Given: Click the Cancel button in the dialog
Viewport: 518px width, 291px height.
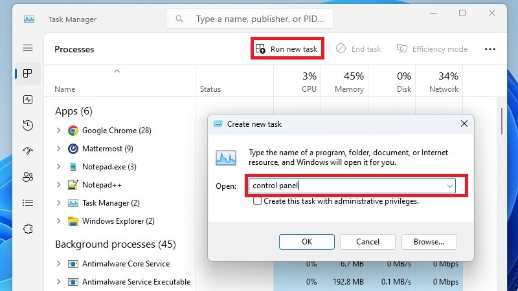Looking at the screenshot, I should pos(368,242).
